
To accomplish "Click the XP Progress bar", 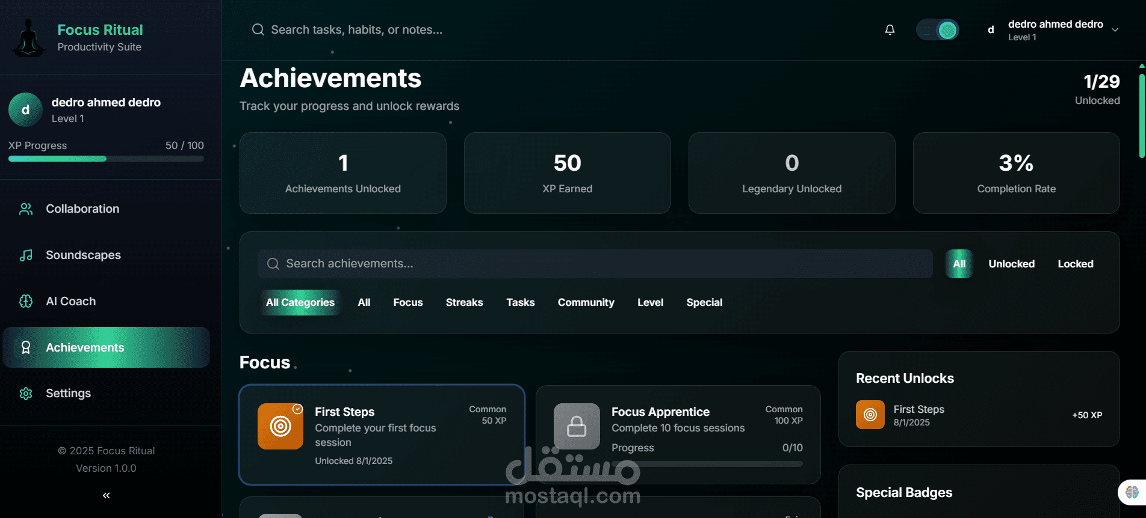I will [106, 159].
